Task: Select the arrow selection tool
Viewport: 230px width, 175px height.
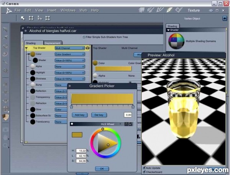Action: (x=23, y=18)
